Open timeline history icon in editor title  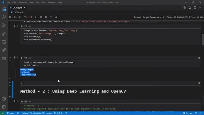pos(185,8)
